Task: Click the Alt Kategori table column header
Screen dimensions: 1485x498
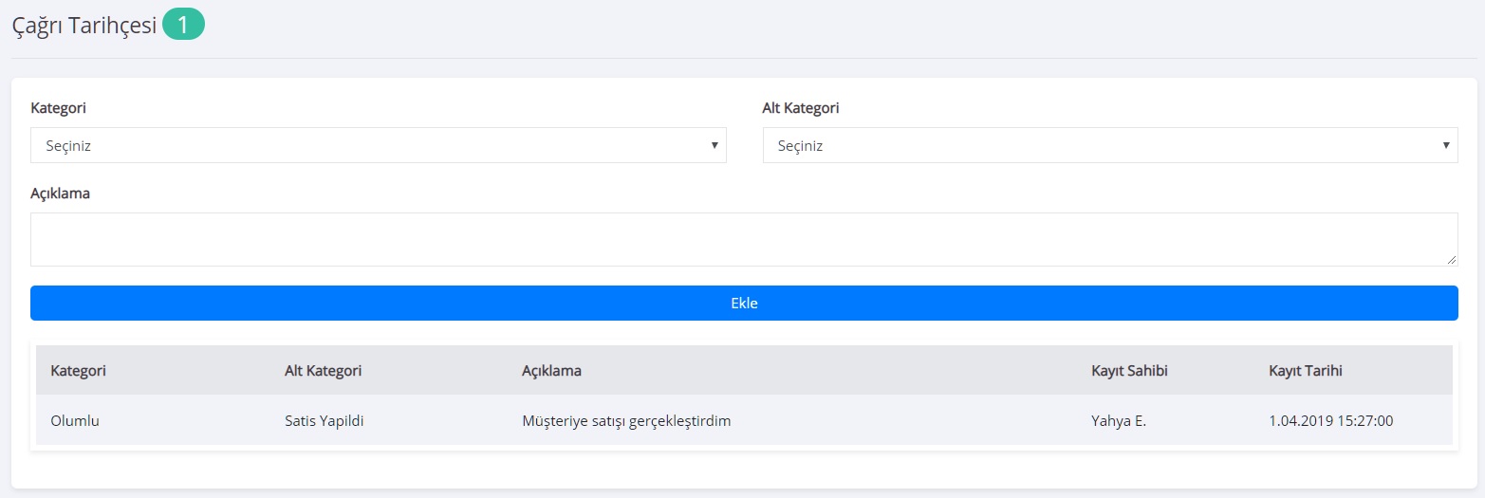Action: pyautogui.click(x=323, y=371)
